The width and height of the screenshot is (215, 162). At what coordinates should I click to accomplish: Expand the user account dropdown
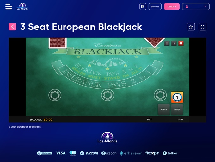pos(196,6)
